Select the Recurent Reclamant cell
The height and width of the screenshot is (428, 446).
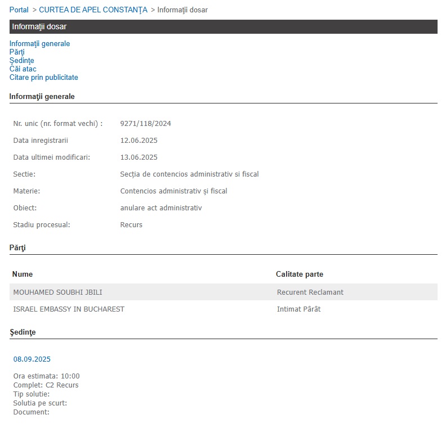coord(310,292)
